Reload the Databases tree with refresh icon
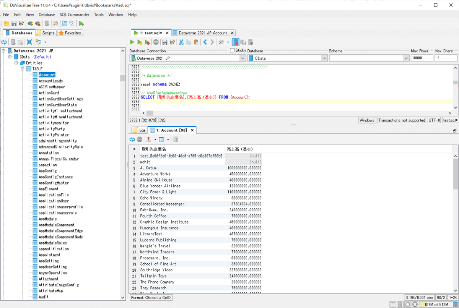This screenshot has height=308, width=459. (4, 42)
